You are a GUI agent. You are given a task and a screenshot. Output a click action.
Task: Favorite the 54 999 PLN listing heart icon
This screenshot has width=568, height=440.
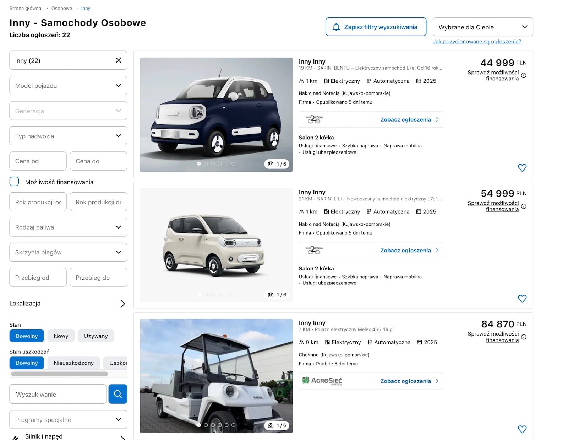(x=522, y=299)
